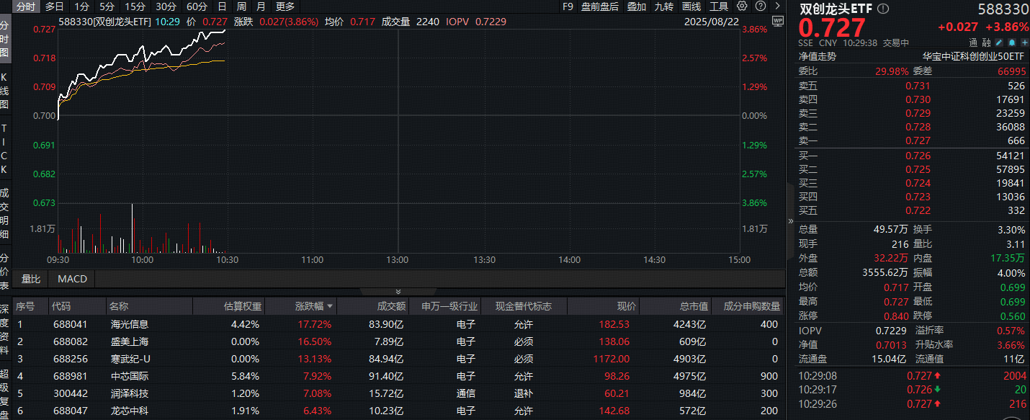Click info icon beside 双创龙头ETF title

pos(883,9)
